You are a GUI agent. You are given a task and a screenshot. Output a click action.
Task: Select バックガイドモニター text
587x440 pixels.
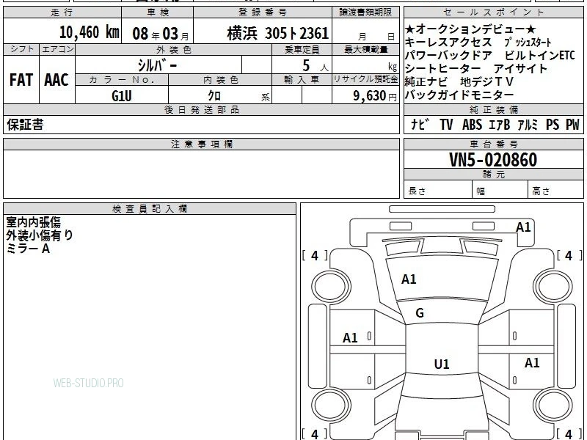pos(459,95)
